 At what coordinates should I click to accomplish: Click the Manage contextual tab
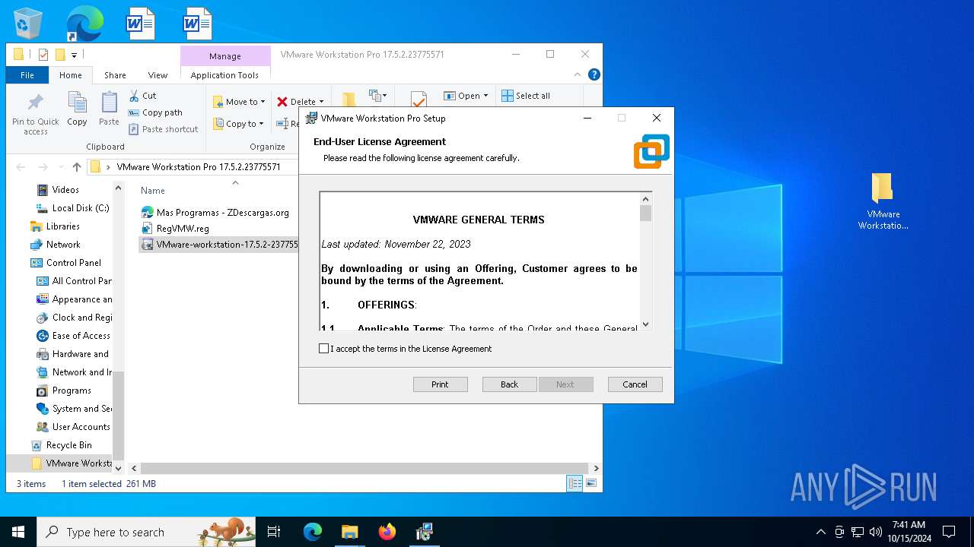point(225,56)
